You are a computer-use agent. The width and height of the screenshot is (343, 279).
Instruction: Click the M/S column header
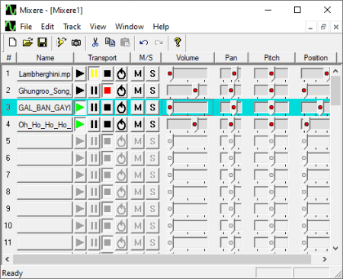coord(146,58)
